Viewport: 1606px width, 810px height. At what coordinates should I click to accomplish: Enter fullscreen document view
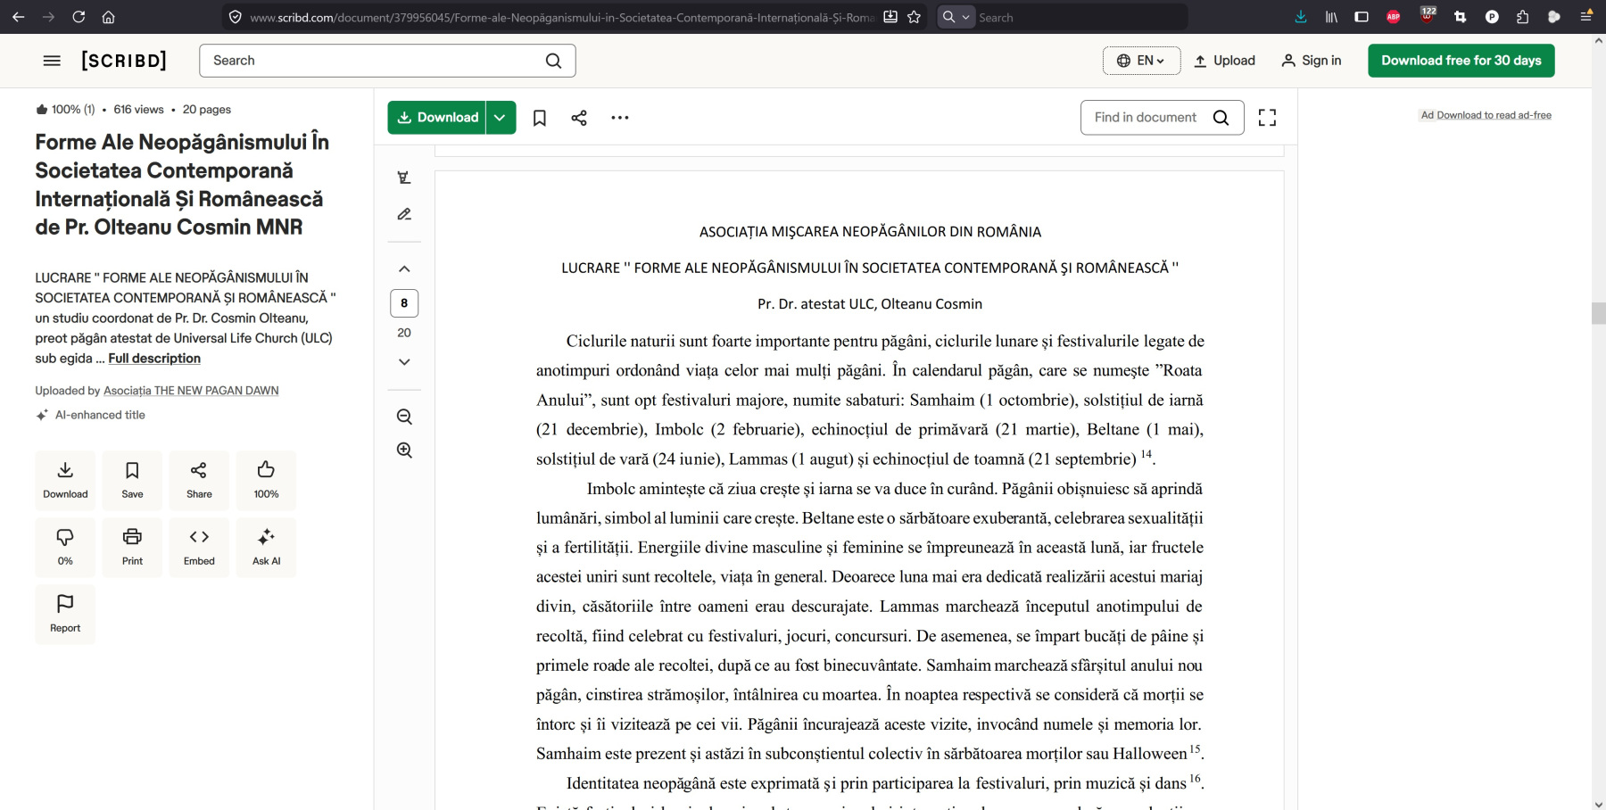pos(1267,118)
